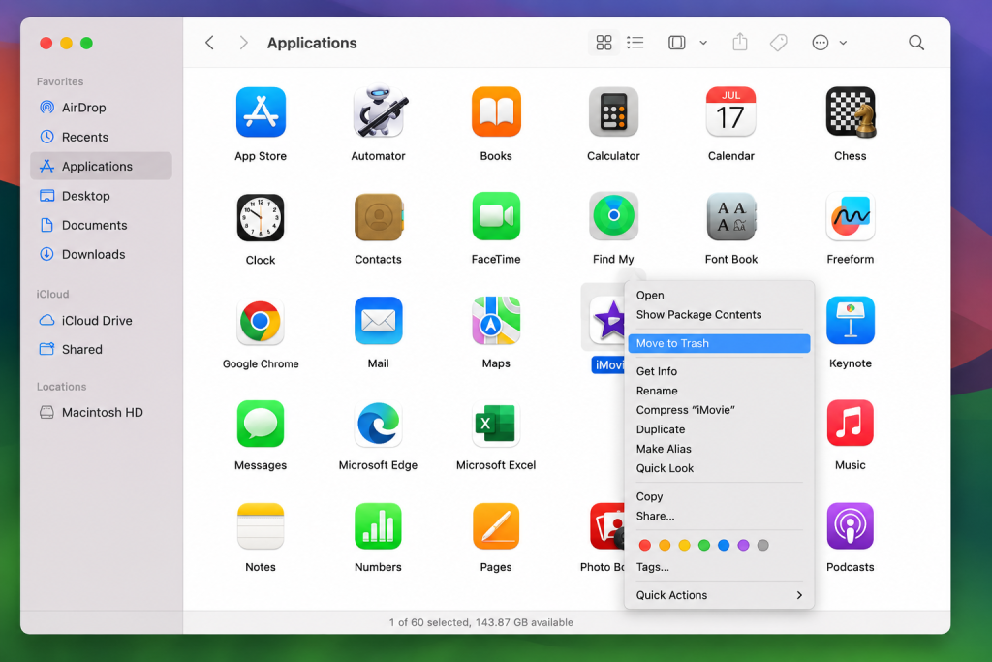Choose Open in context menu
992x662 pixels.
[719, 295]
